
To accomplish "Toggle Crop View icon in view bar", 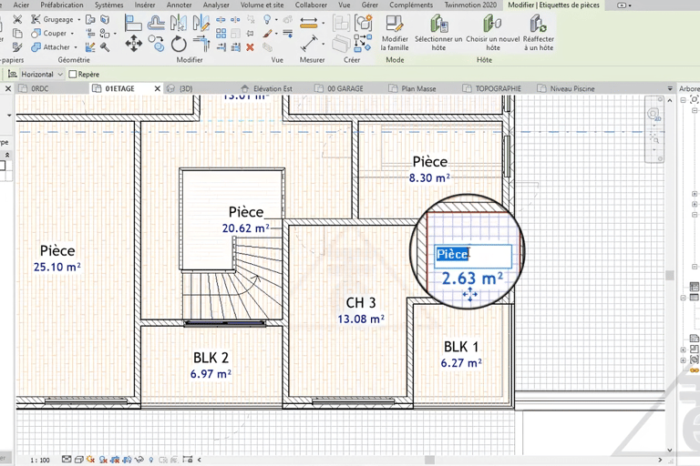I will (x=115, y=459).
